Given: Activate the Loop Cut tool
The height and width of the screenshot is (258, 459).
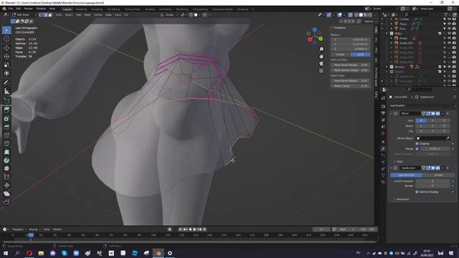Looking at the screenshot, I should [x=6, y=135].
